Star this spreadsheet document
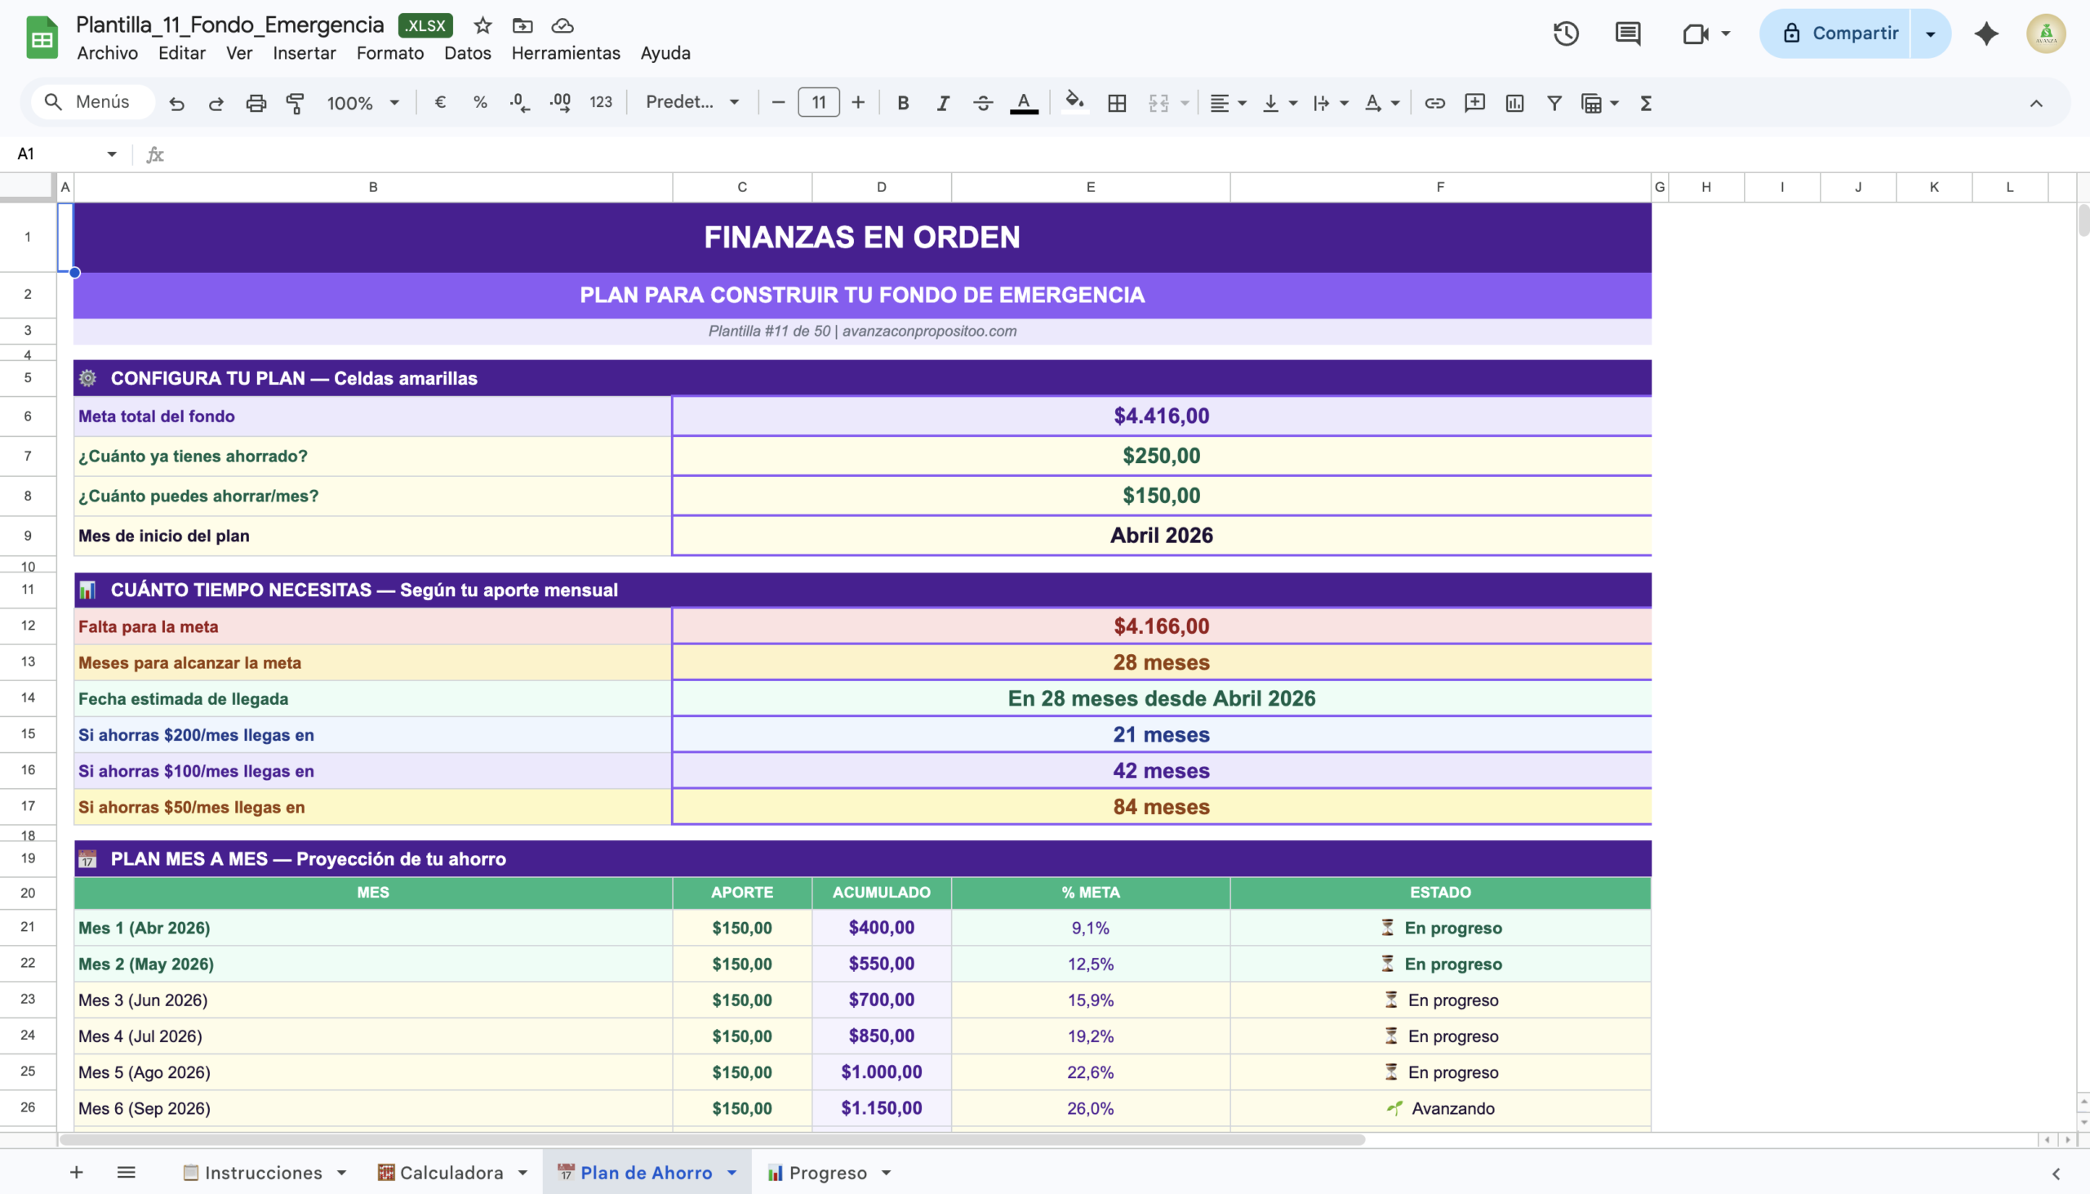 point(482,25)
